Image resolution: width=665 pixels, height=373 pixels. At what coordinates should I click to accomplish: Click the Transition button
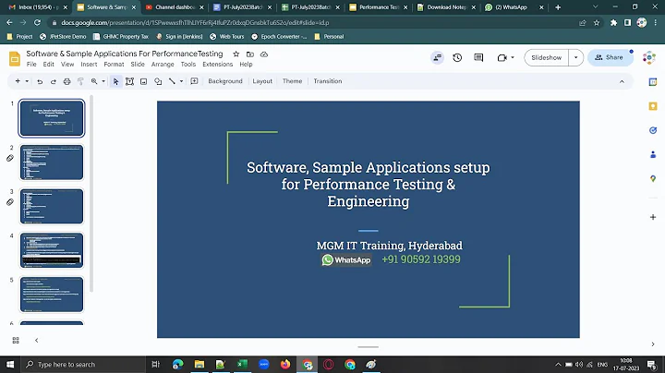[x=327, y=81]
